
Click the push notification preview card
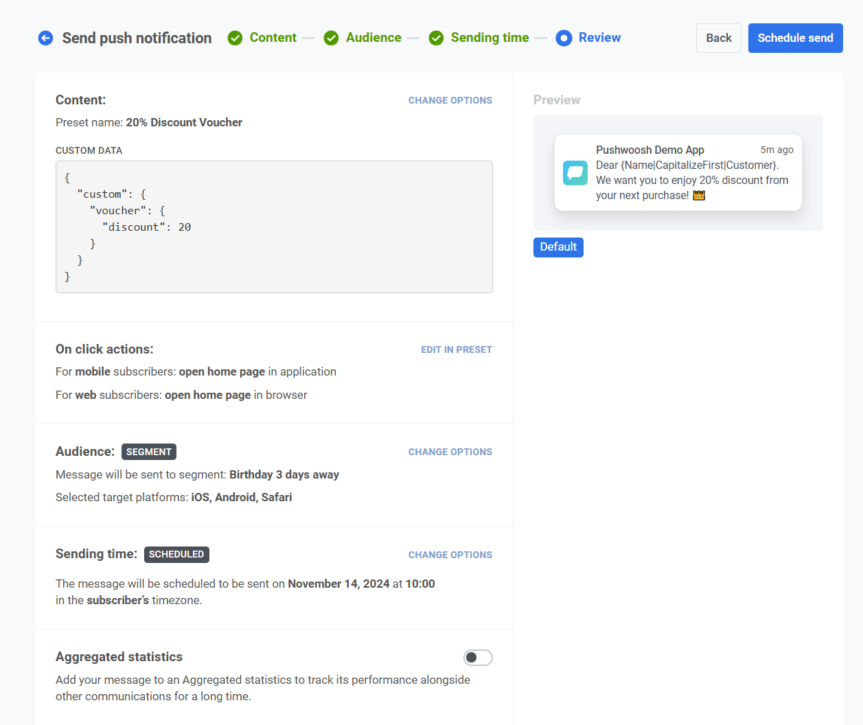(678, 172)
